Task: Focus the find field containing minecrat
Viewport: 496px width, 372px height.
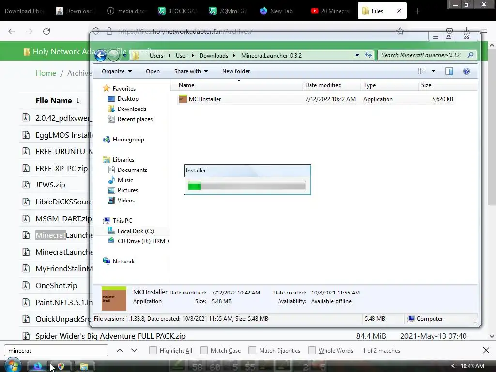Action: click(x=56, y=351)
